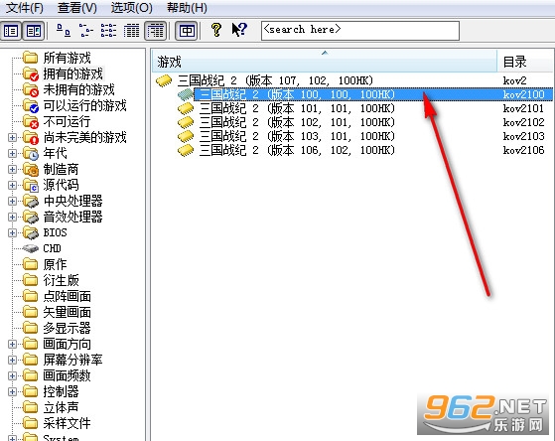Image resolution: width=555 pixels, height=441 pixels.
Task: Open the yellow question mark About icon
Action: tap(215, 30)
